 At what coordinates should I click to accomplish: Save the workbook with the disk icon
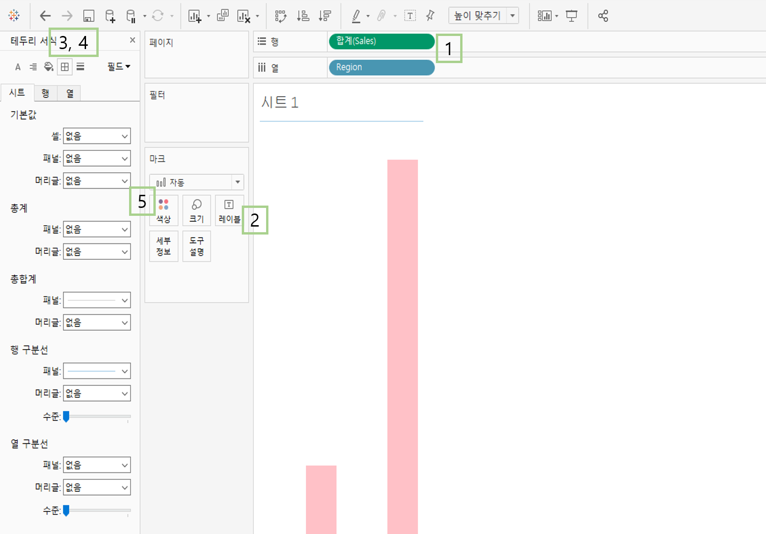pos(89,16)
